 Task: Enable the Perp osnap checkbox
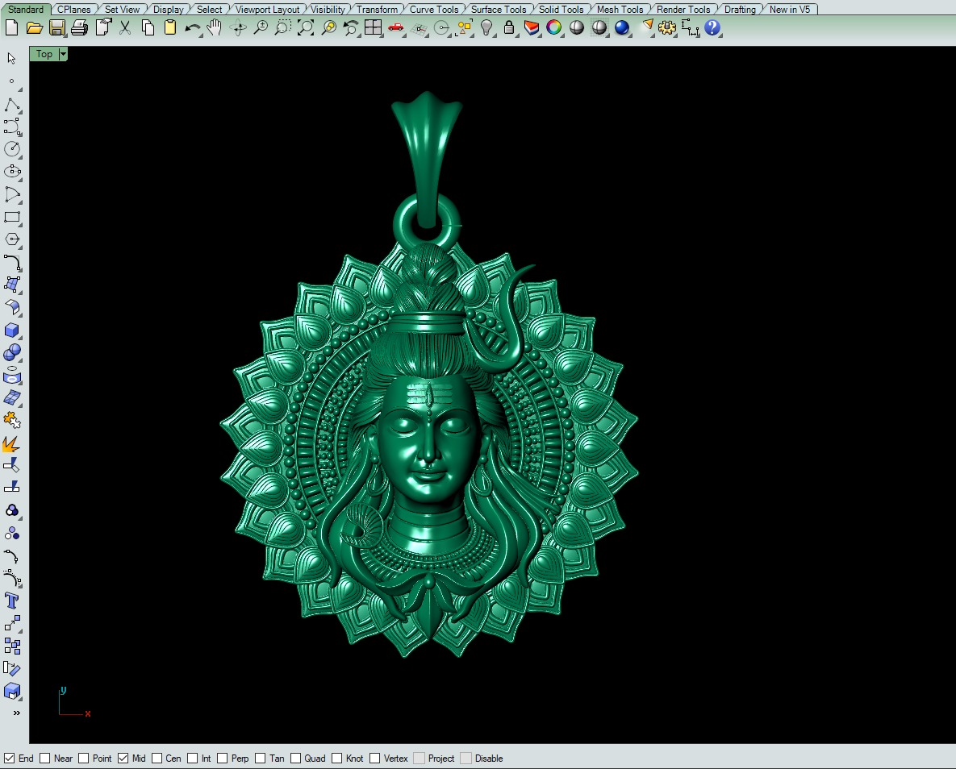tap(222, 758)
